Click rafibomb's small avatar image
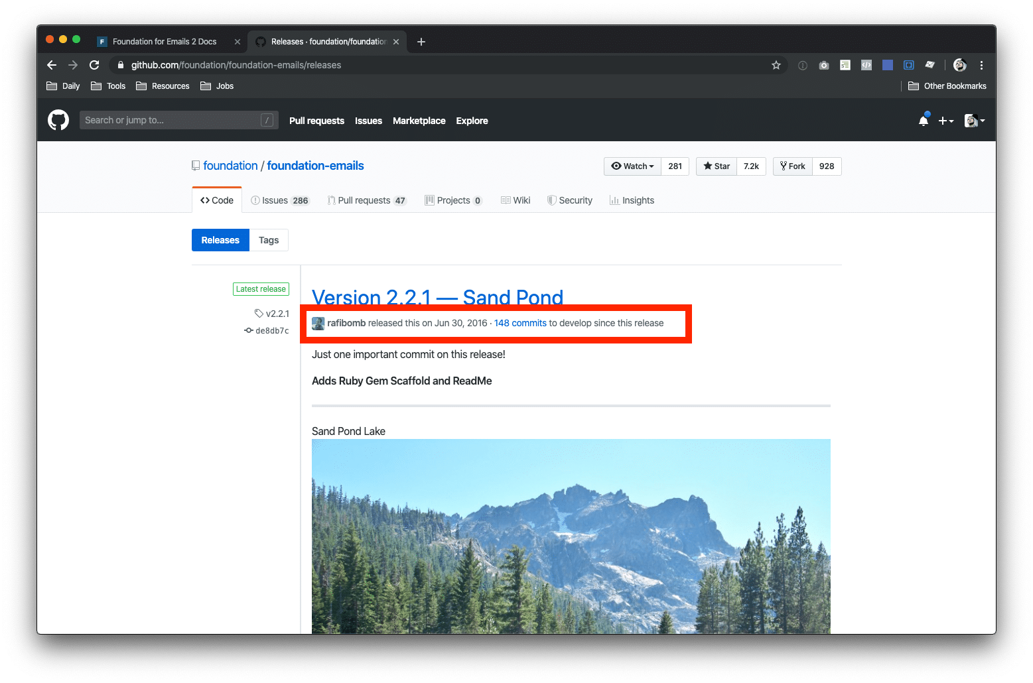Viewport: 1033px width, 683px height. [318, 323]
